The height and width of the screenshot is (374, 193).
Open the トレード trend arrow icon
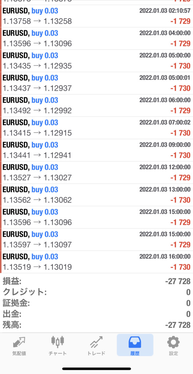click(96, 342)
